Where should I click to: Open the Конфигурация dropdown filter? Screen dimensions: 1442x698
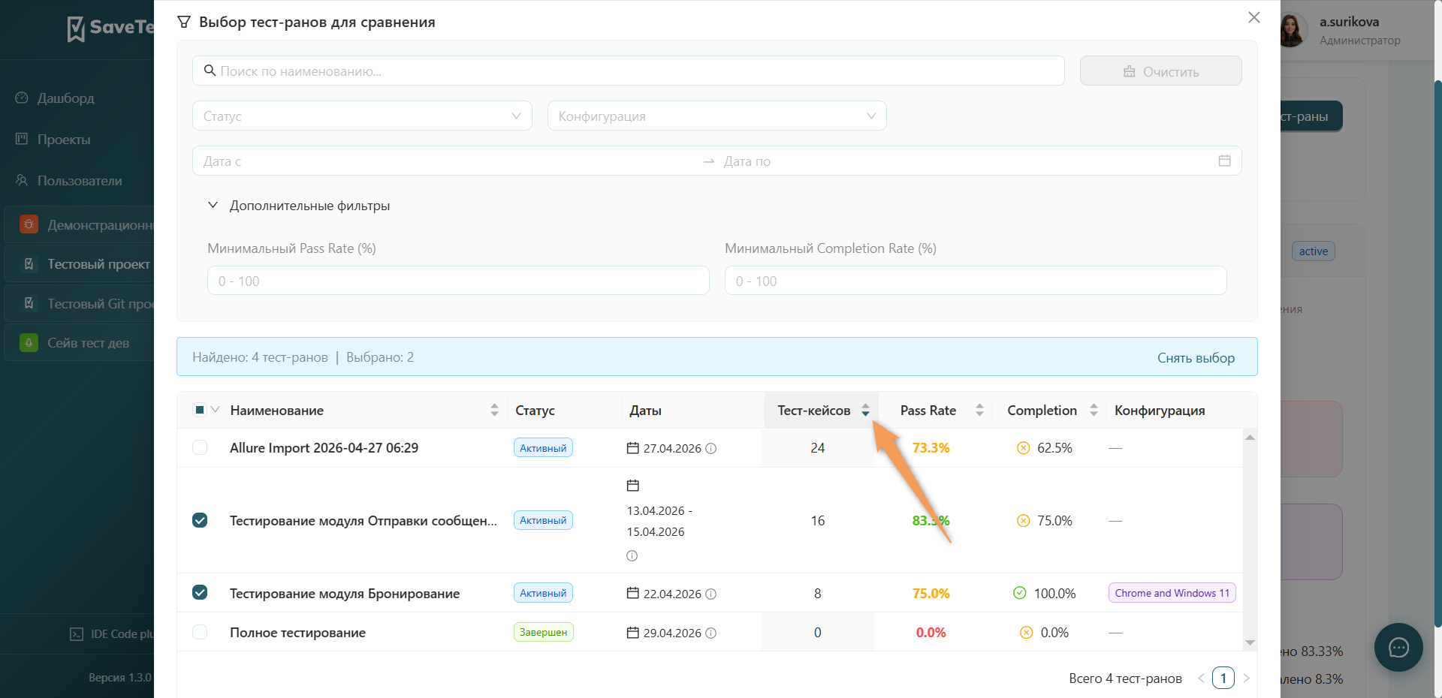click(717, 116)
